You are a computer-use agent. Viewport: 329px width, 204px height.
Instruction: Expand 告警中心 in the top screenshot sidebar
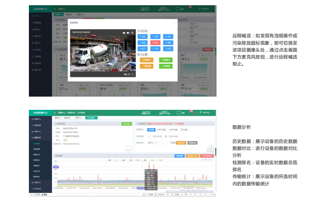(49, 43)
